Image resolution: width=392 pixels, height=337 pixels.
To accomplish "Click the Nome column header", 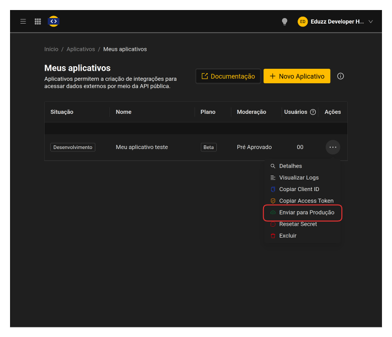I will click(x=123, y=112).
